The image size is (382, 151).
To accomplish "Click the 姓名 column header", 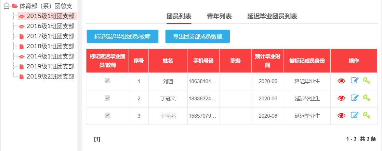I will [168, 61].
